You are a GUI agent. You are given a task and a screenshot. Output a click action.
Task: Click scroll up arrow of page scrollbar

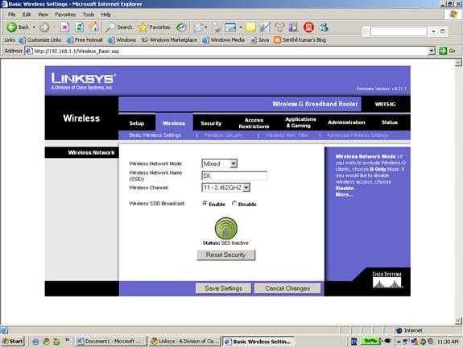tap(458, 63)
